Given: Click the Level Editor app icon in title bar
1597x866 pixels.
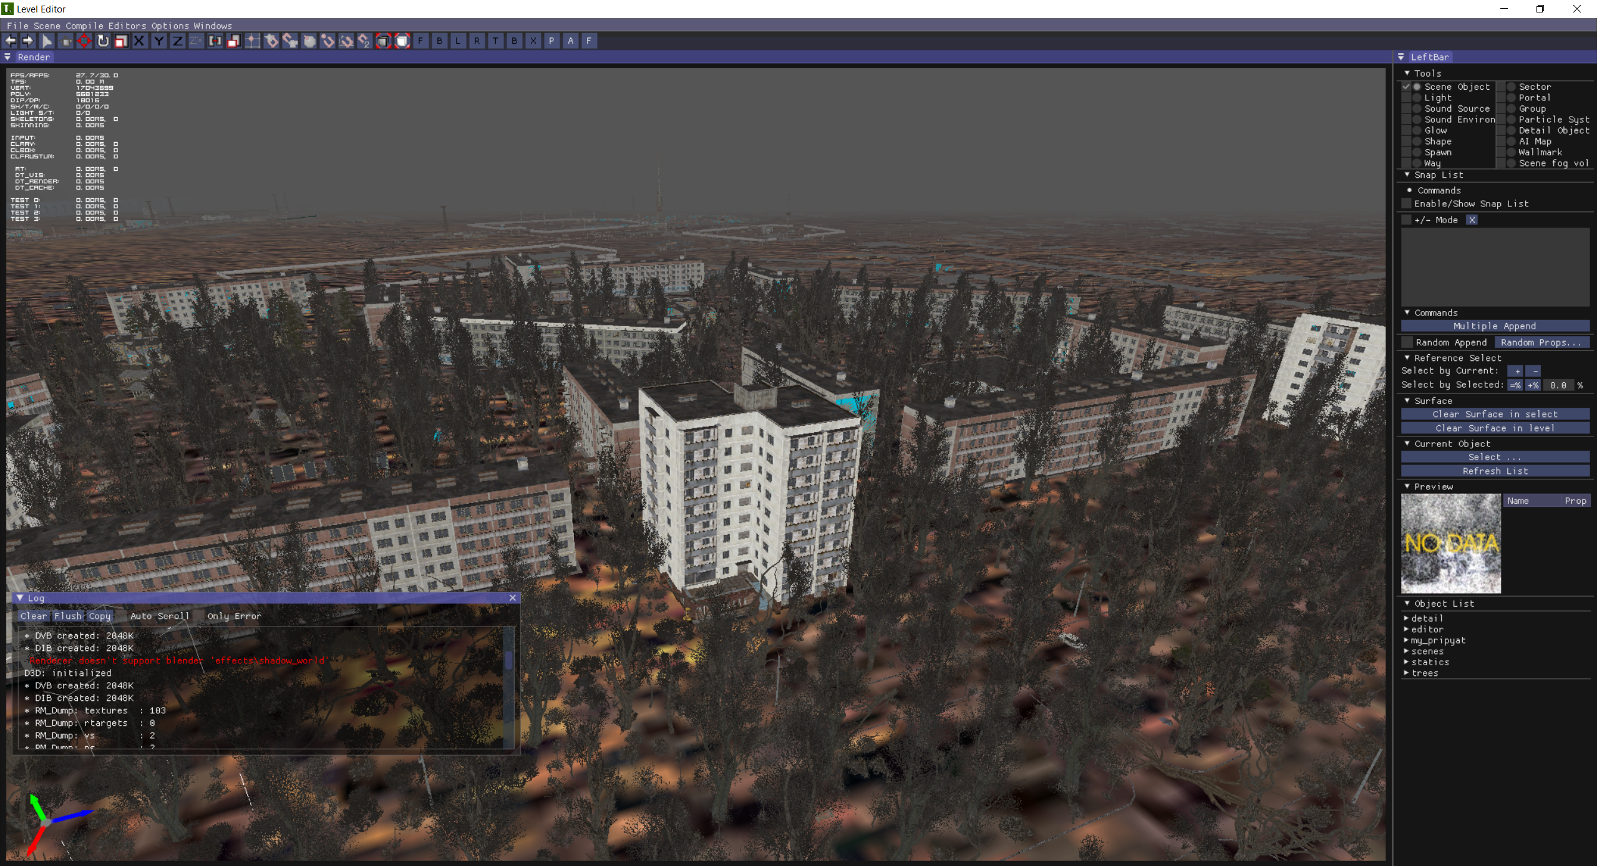Looking at the screenshot, I should [x=7, y=9].
